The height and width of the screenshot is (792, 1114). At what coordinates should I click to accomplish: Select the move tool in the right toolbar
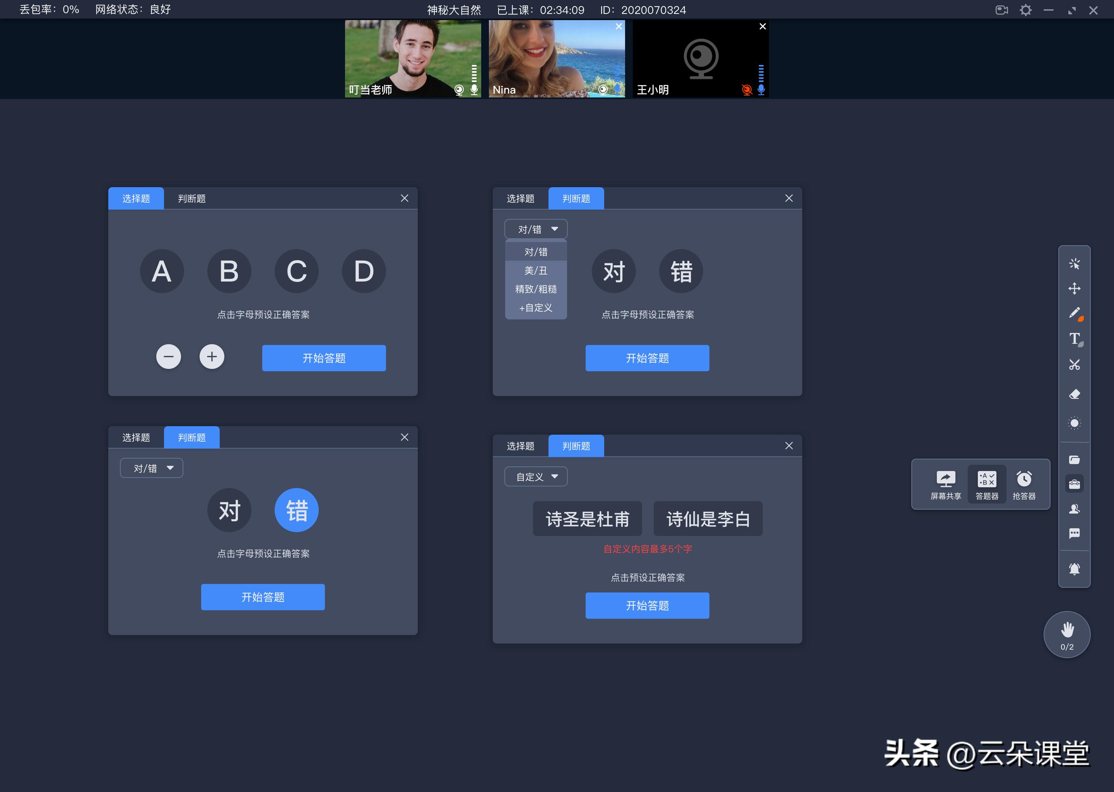[1075, 288]
